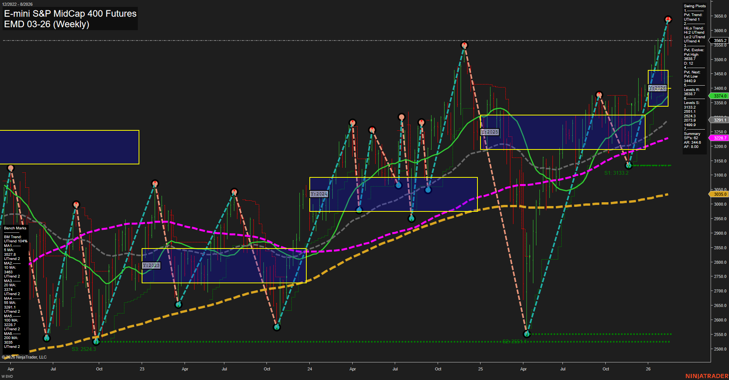Select the black 3565.2 price marker
The image size is (729, 380).
719,40
